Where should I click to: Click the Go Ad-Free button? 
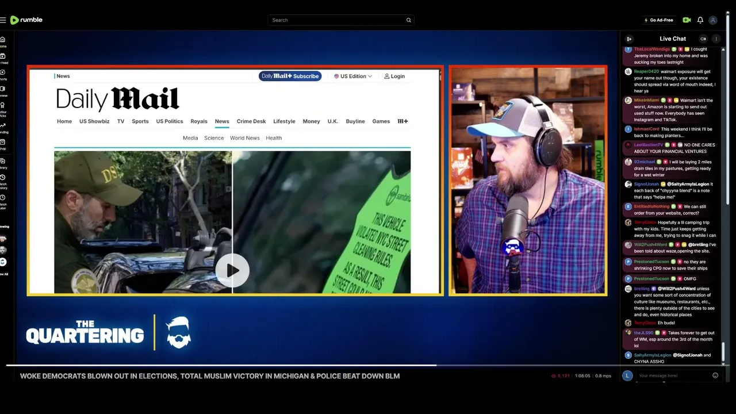[x=659, y=20]
